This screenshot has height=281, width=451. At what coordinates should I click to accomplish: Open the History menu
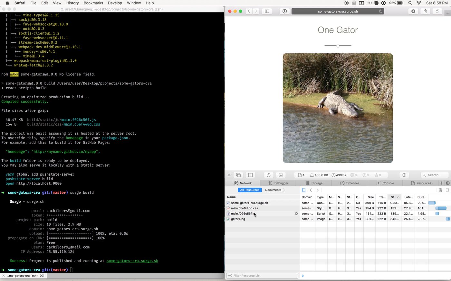pos(72,3)
